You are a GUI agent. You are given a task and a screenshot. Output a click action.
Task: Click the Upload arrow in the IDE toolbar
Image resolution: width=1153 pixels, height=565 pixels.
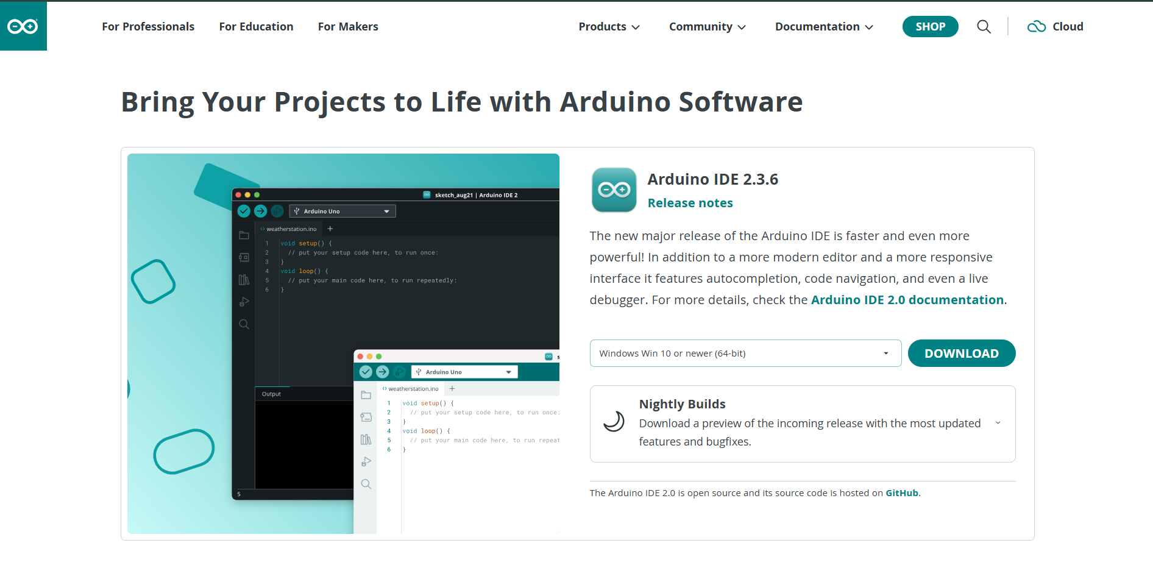[260, 210]
